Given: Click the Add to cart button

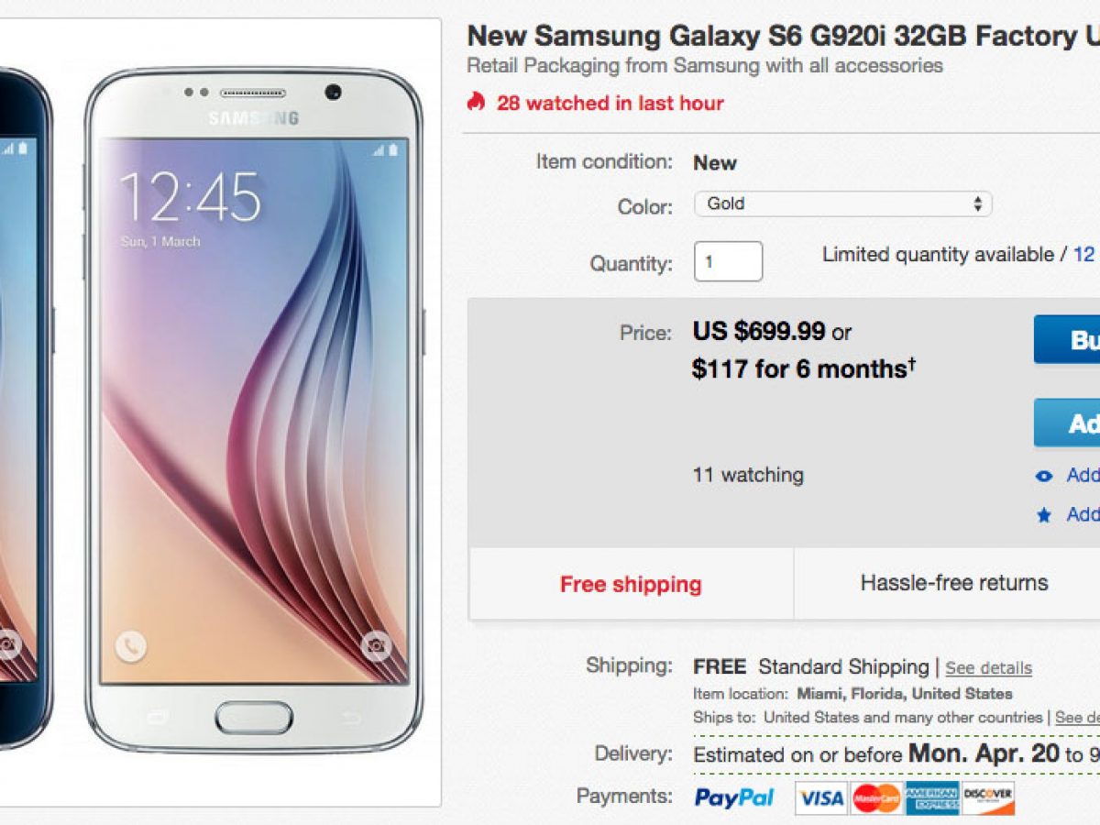Looking at the screenshot, I should (1067, 423).
